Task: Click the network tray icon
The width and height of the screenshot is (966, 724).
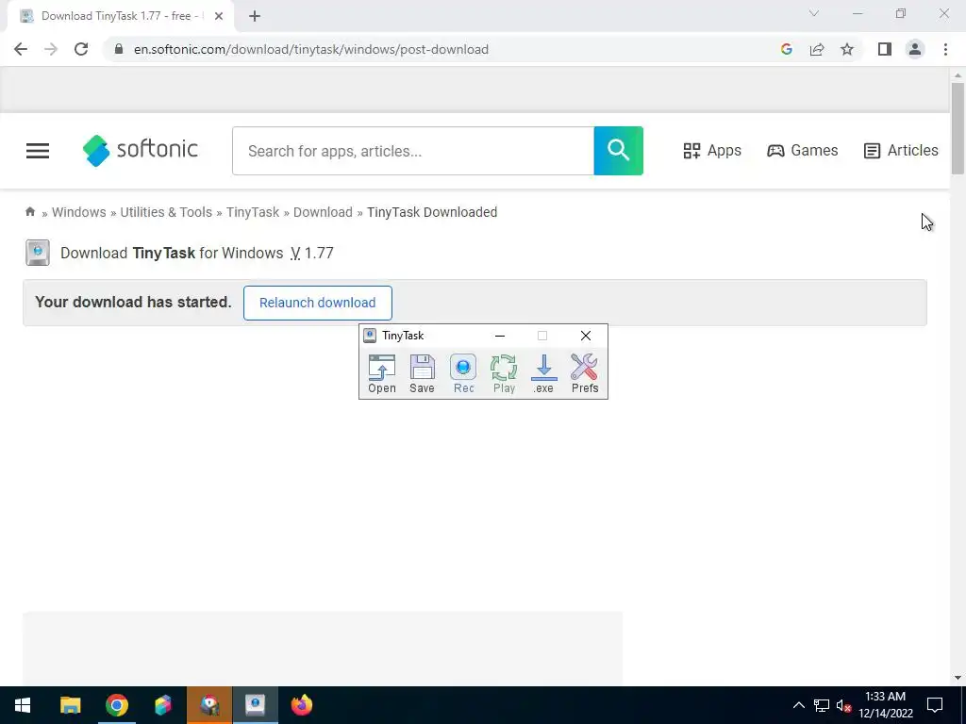Action: (822, 705)
